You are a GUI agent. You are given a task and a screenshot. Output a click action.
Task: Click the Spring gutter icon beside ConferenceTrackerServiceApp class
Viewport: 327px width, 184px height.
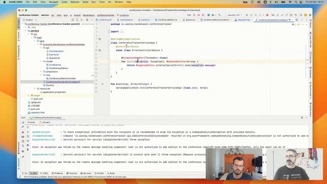pyautogui.click(x=100, y=39)
